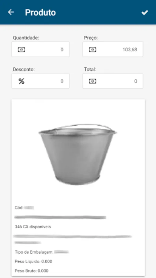Tap the Cód product code line
The image size is (156, 278).
tap(24, 208)
